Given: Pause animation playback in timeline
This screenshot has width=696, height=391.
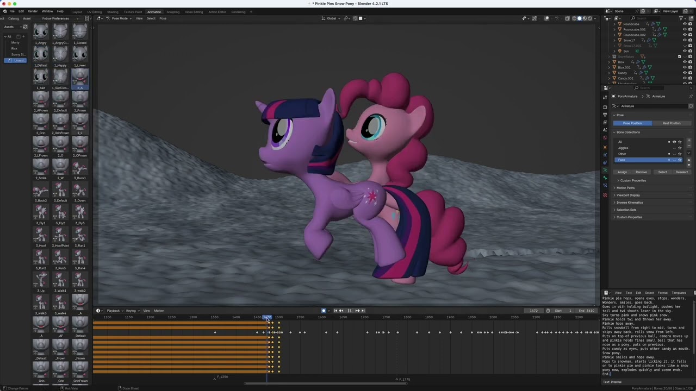Looking at the screenshot, I should tap(349, 311).
